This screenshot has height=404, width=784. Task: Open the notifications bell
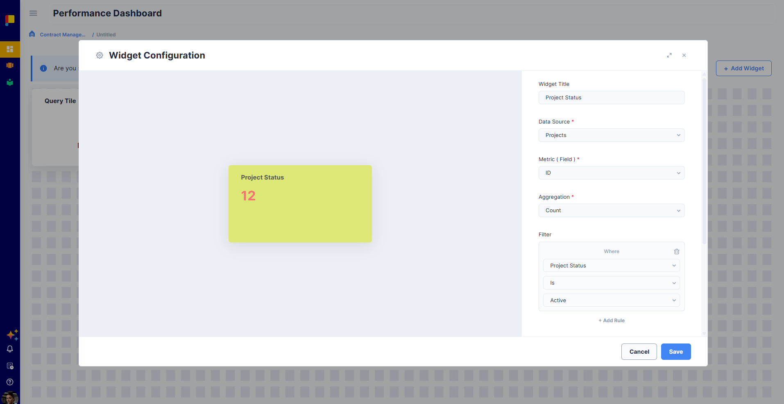(x=10, y=349)
